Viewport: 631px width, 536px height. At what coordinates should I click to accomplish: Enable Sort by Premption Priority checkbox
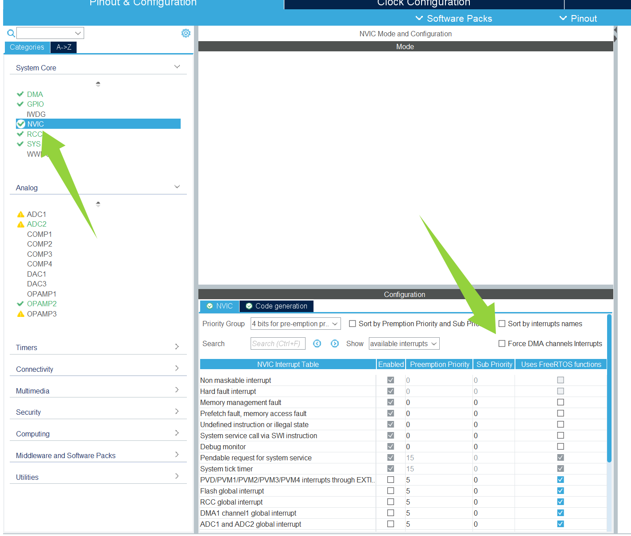[352, 324]
